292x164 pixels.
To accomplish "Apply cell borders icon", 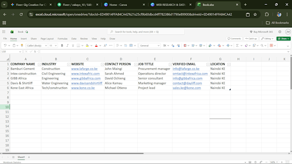I will [x=79, y=45].
